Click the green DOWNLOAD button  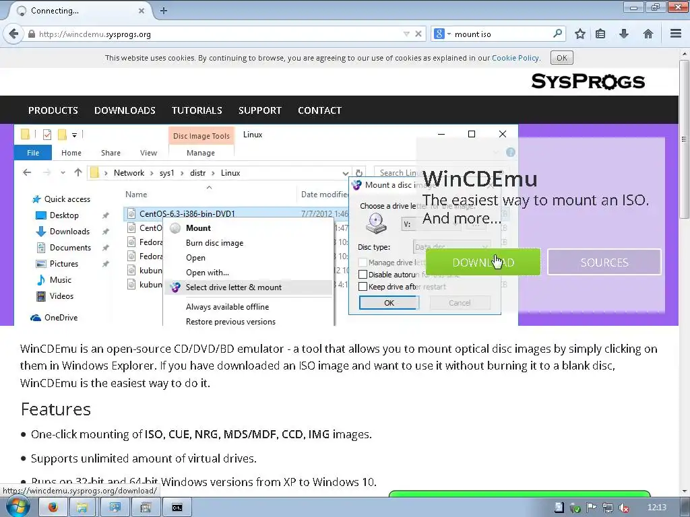click(482, 262)
